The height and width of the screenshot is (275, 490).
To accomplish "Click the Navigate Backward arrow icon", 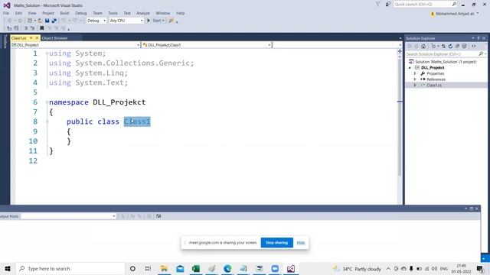I will point(9,21).
